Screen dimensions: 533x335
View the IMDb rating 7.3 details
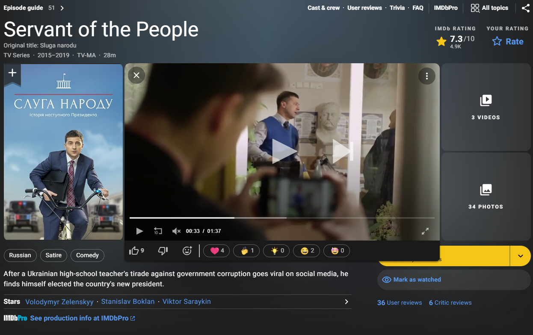pos(456,41)
